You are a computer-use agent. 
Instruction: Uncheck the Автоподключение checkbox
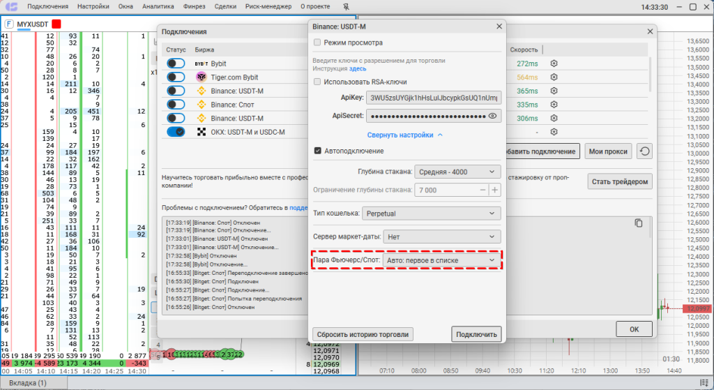[318, 151]
